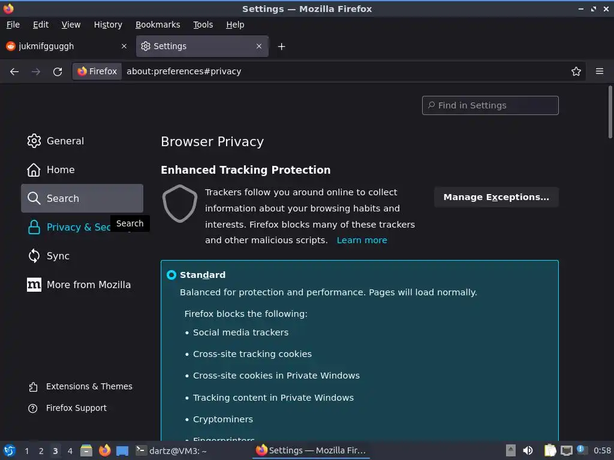Image resolution: width=614 pixels, height=460 pixels.
Task: Open the desktop start menu icon
Action: 10,450
